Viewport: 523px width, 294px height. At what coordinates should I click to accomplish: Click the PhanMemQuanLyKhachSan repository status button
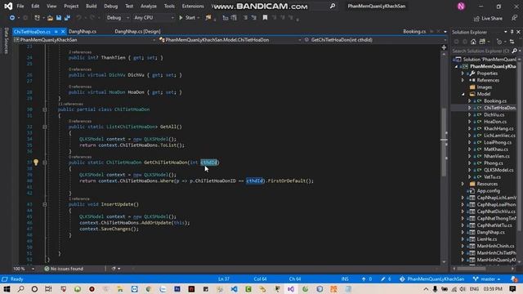(x=432, y=279)
